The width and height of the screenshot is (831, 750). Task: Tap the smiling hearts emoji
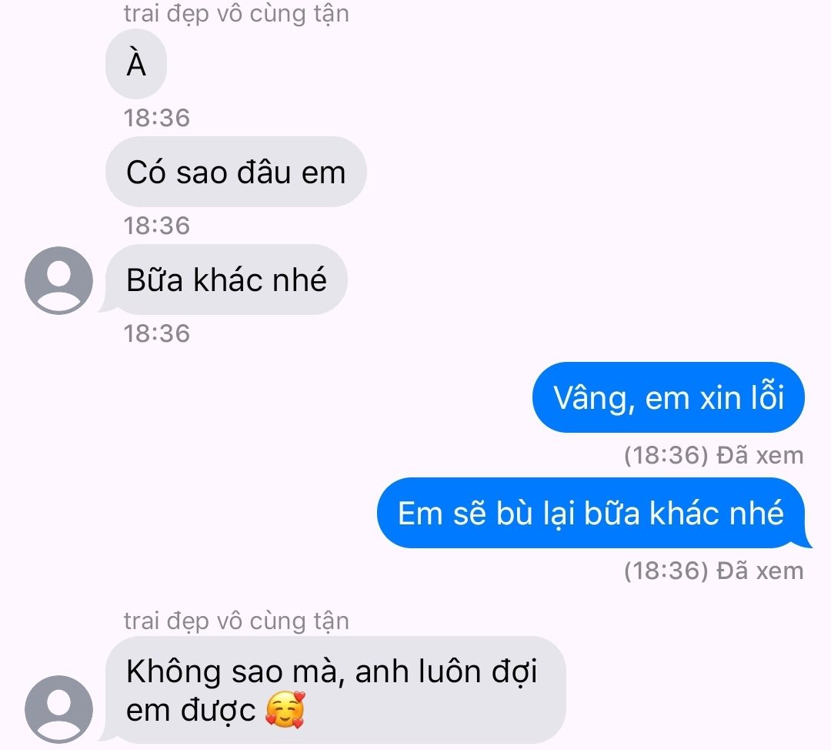coord(285,710)
